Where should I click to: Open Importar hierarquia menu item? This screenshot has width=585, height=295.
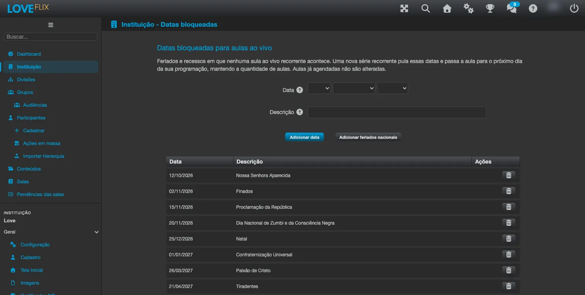(43, 156)
